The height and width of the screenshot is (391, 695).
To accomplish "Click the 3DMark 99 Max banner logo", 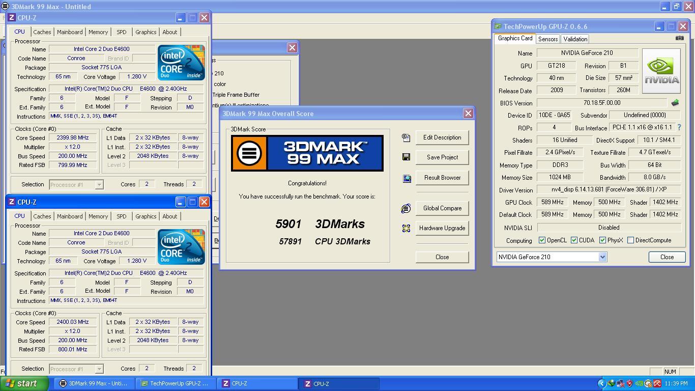I will point(307,153).
